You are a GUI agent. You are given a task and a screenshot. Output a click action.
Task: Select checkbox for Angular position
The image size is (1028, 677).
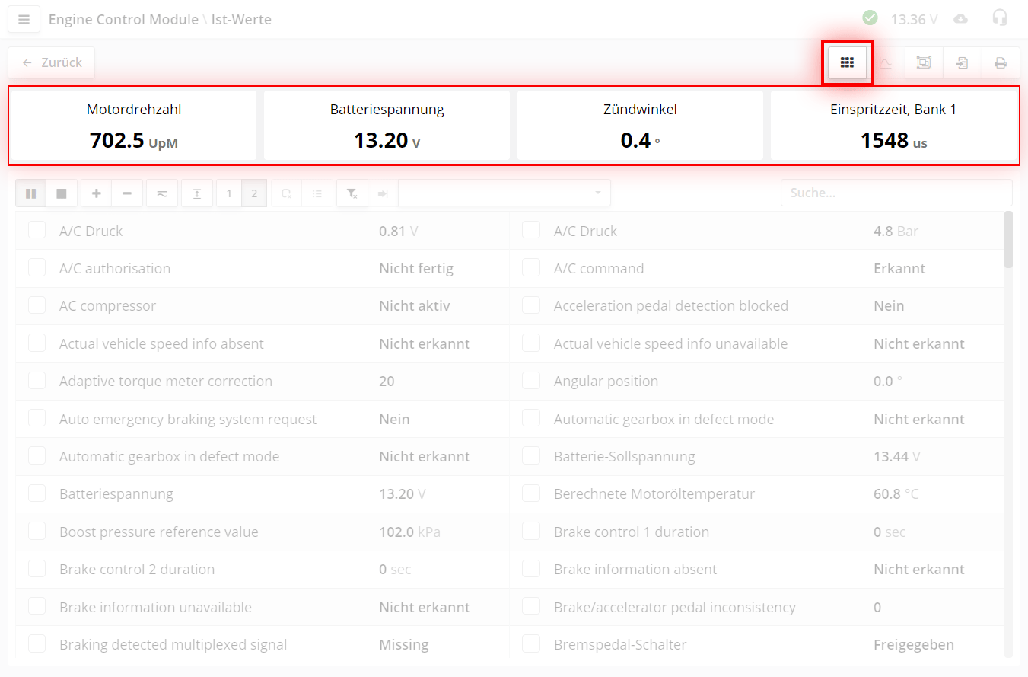(x=531, y=381)
